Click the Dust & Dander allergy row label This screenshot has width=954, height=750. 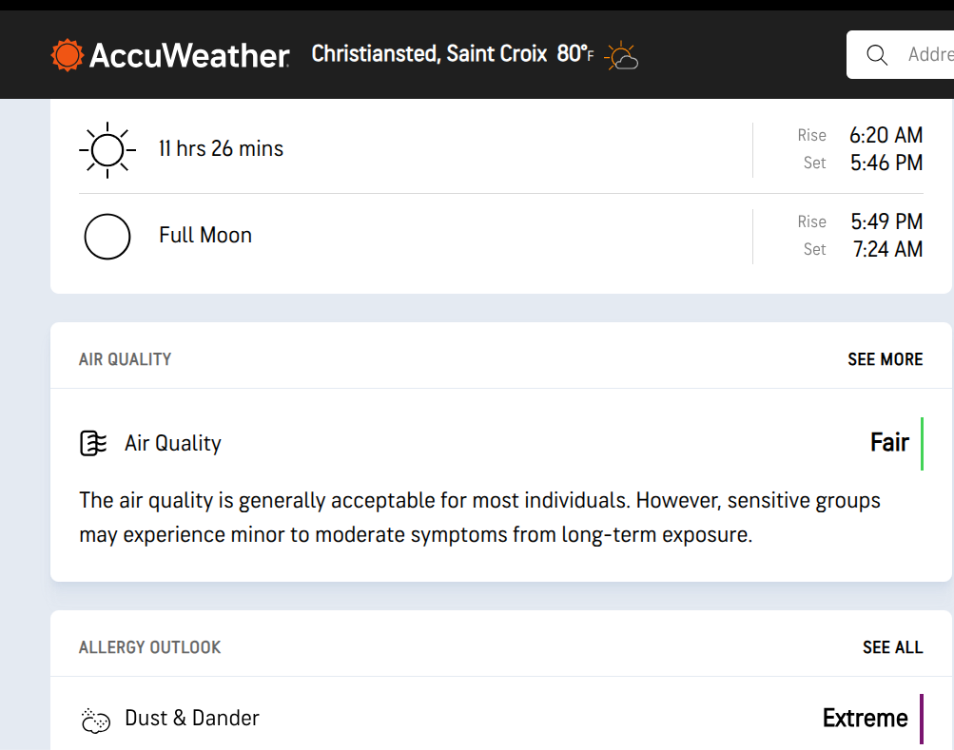point(192,718)
